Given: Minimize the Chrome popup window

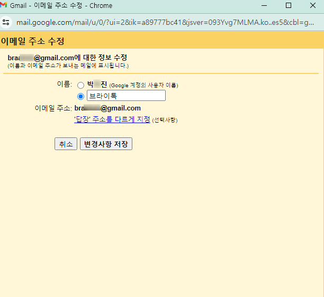Looking at the screenshot, I should click(264, 6).
